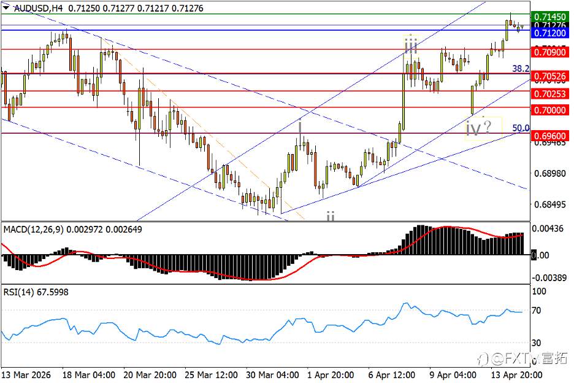574x383 pixels.
Task: Select the red 0.70000 price label
Action: click(x=549, y=110)
